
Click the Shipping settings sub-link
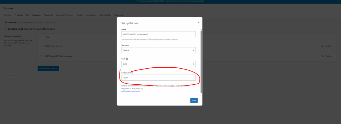pyautogui.click(x=27, y=22)
